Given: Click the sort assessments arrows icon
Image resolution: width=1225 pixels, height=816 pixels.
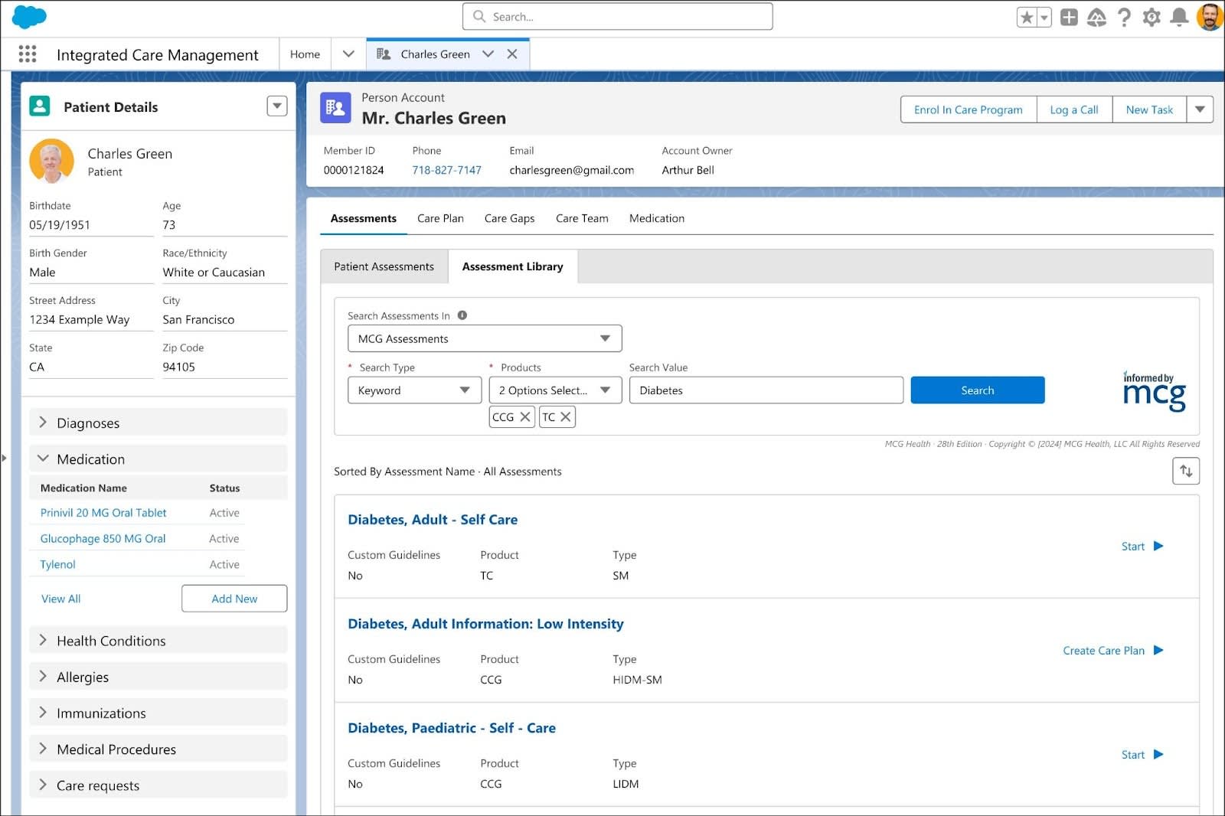Looking at the screenshot, I should 1186,471.
